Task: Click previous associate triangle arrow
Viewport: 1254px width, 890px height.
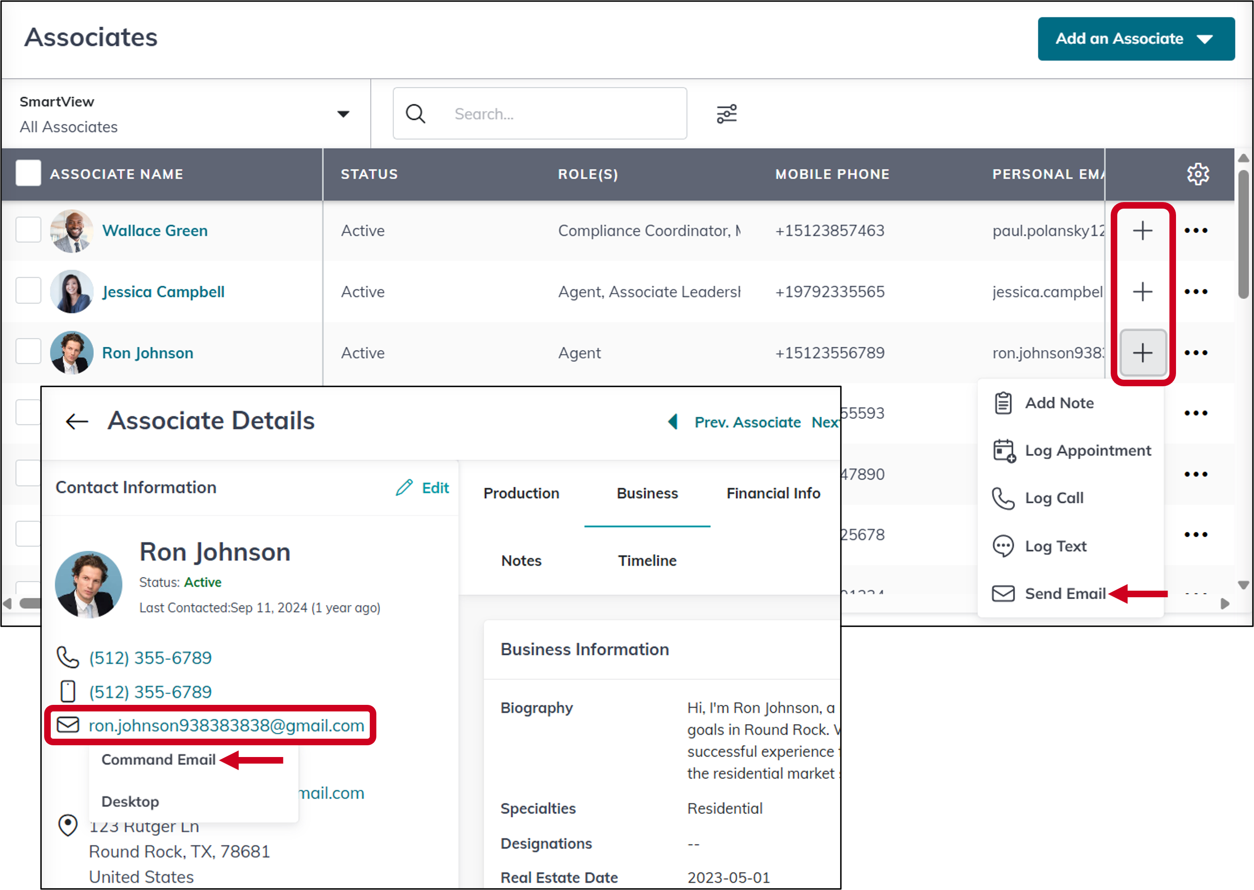Action: (673, 422)
